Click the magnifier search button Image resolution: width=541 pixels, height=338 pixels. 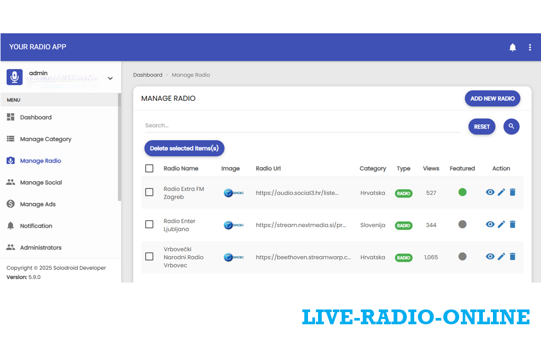point(511,126)
